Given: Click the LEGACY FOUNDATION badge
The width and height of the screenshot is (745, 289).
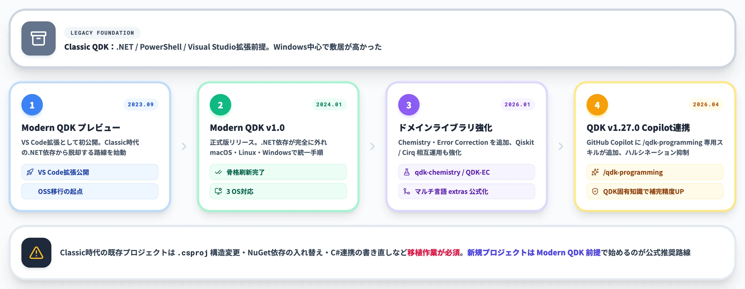Looking at the screenshot, I should (x=102, y=33).
